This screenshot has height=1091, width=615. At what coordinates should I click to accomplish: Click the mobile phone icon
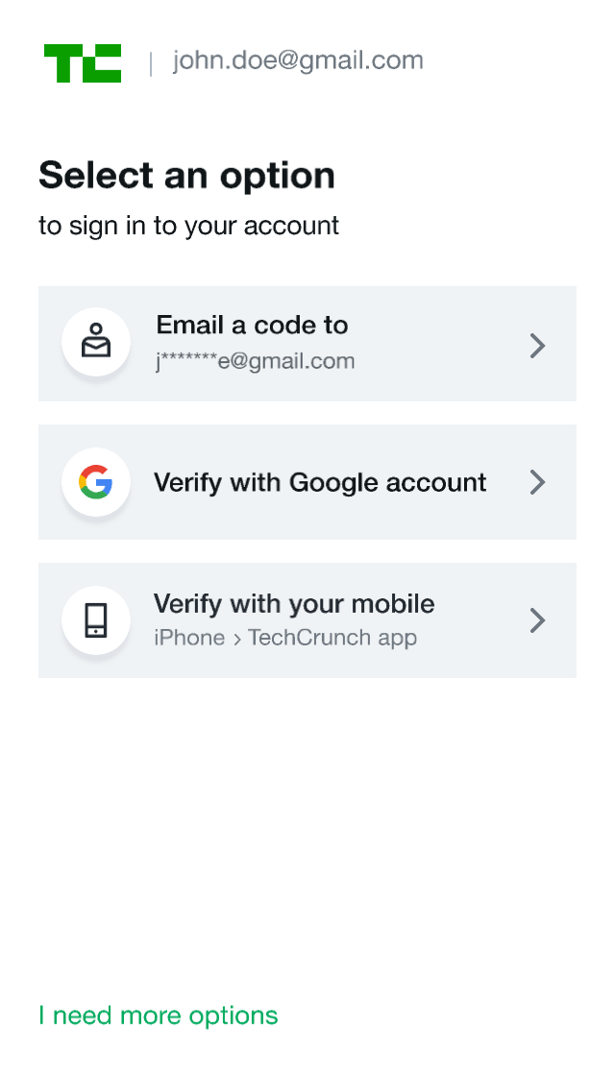(96, 620)
